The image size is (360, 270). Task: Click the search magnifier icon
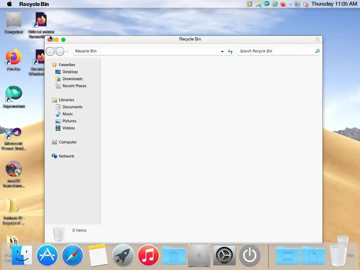tap(317, 51)
